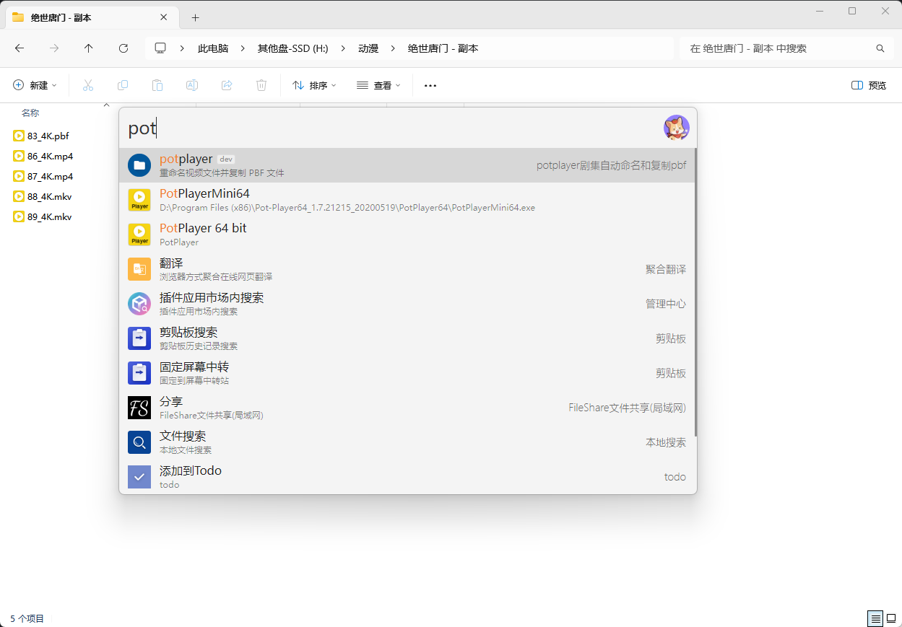
Task: Click the 绝世唐门 - 副本 breadcrumb
Action: pos(443,48)
